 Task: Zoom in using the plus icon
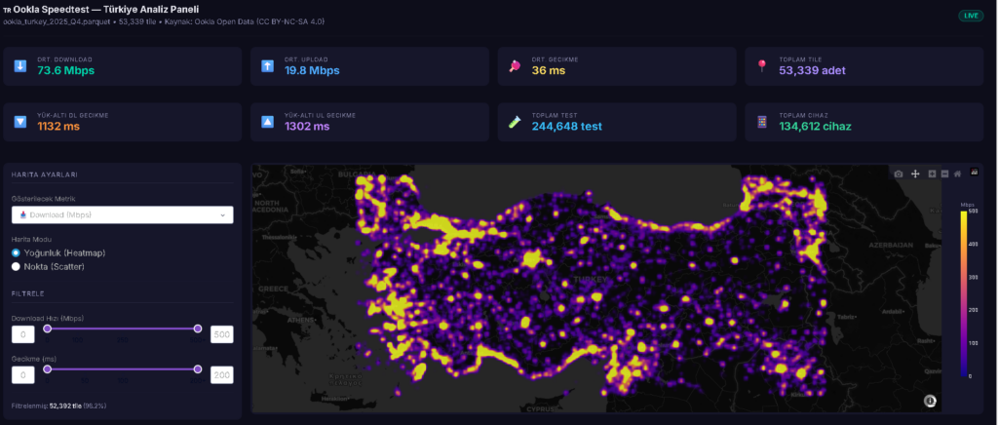tap(933, 174)
